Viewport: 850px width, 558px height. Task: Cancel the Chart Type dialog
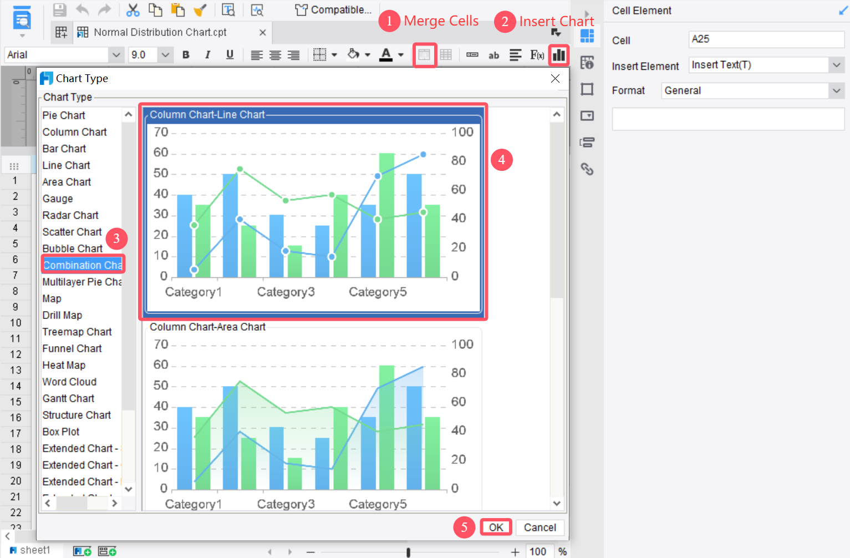(539, 527)
